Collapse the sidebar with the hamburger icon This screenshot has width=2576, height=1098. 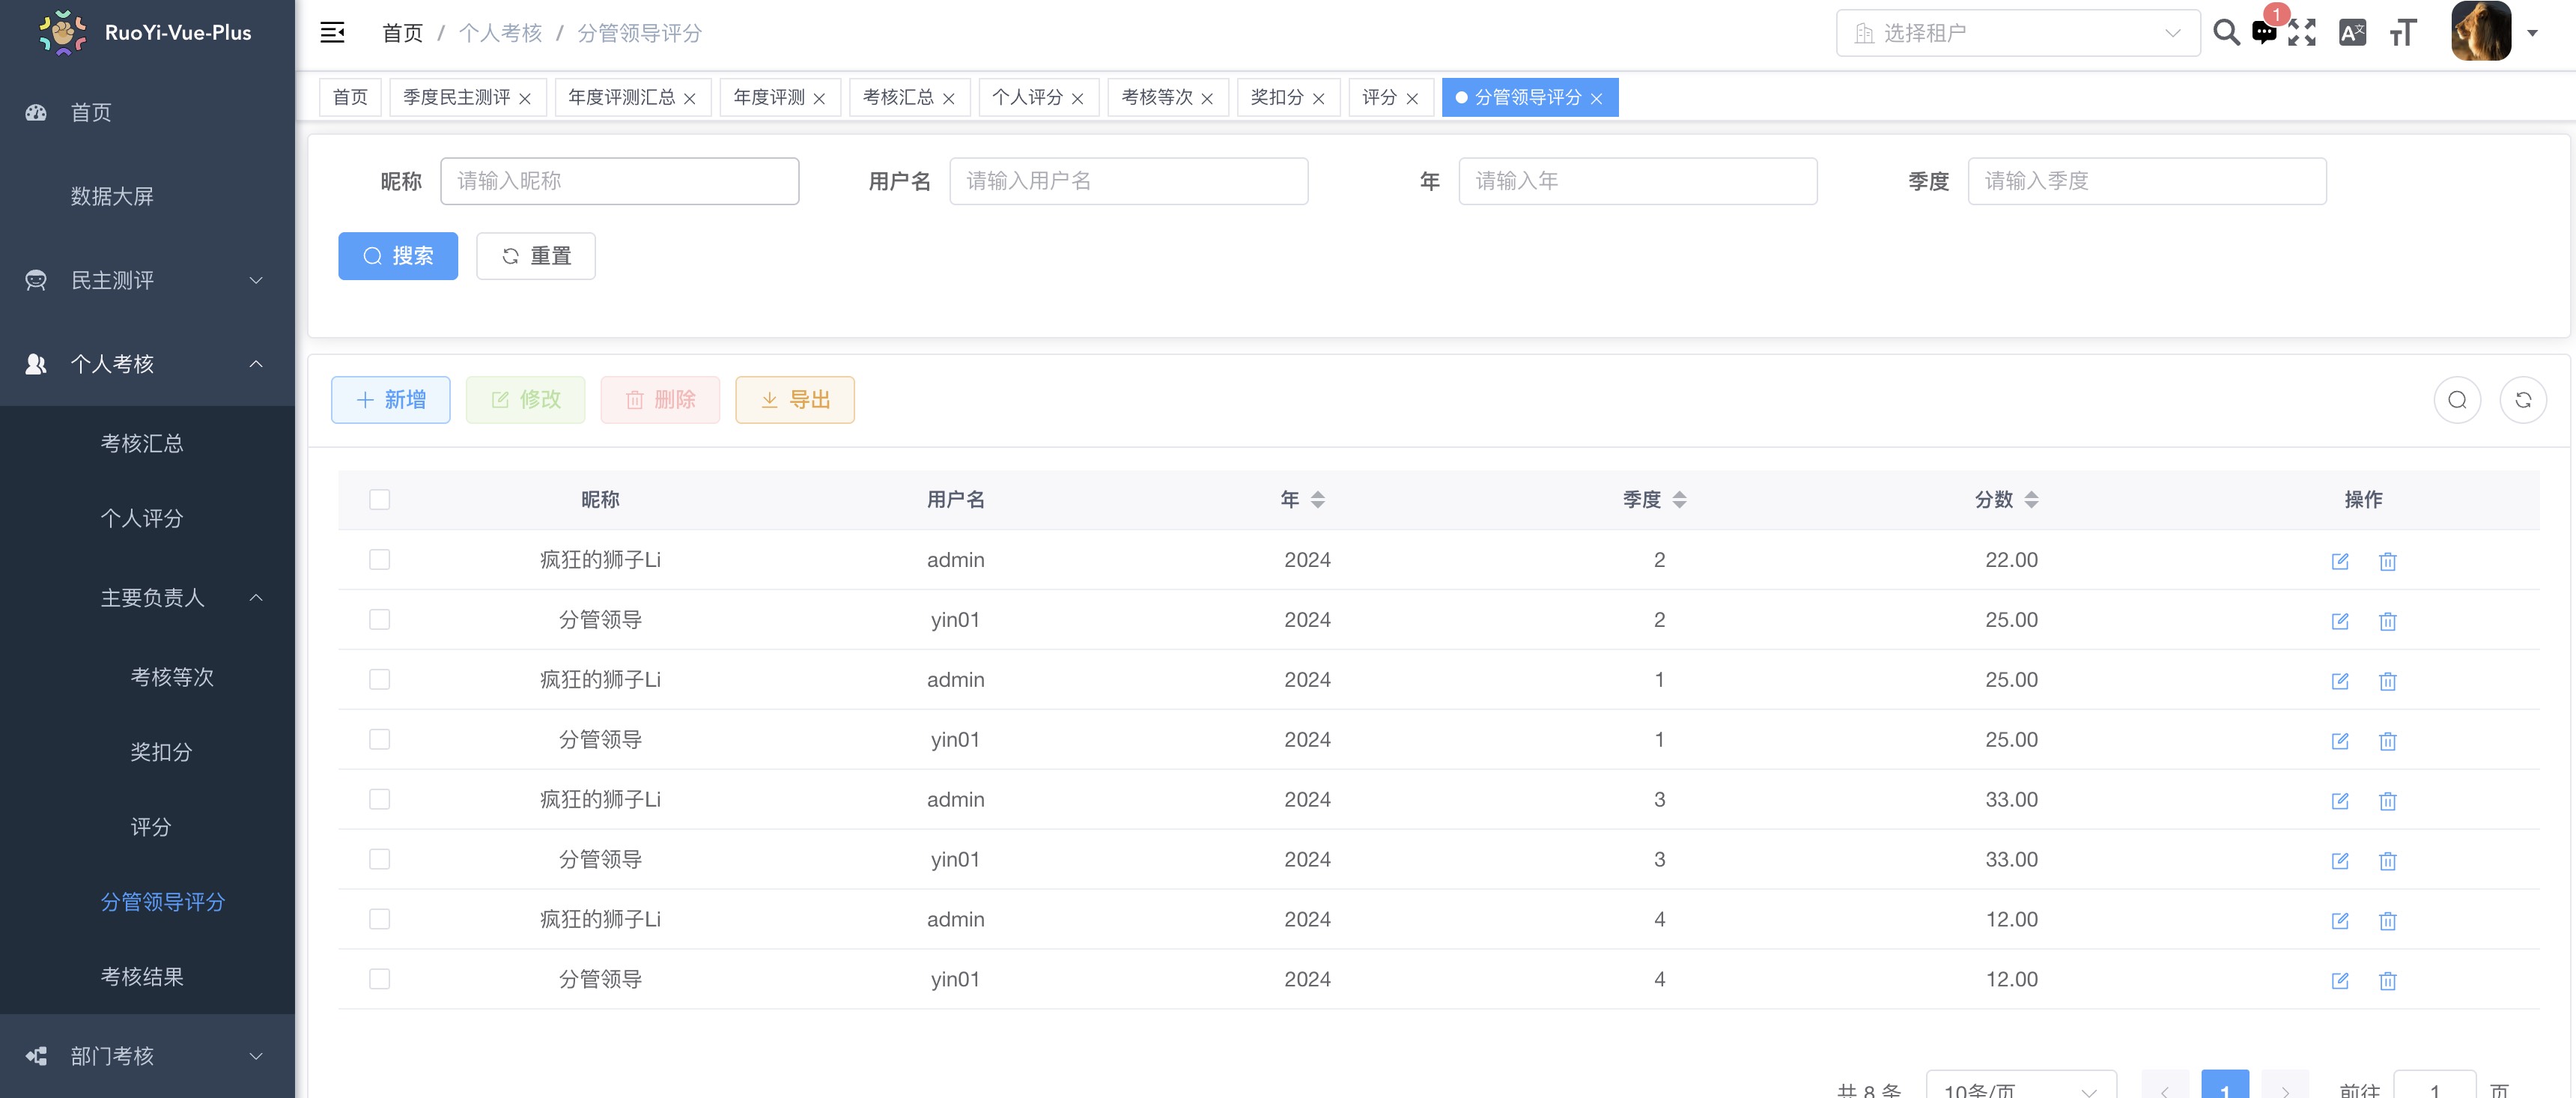[x=332, y=33]
